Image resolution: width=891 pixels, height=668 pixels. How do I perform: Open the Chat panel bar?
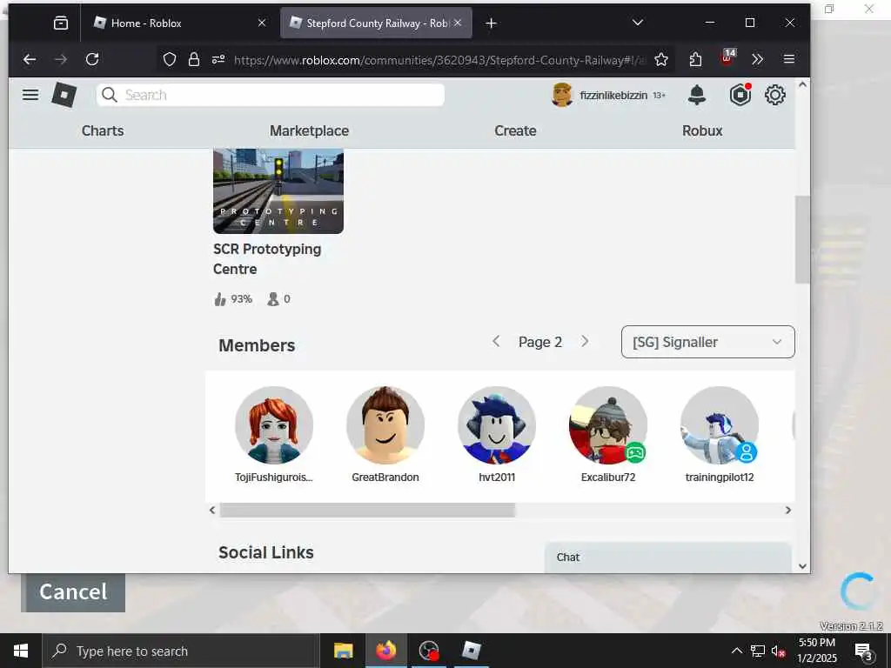coord(667,558)
